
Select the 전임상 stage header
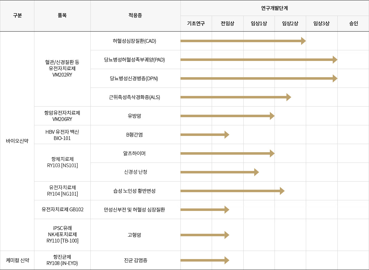[x=227, y=24]
